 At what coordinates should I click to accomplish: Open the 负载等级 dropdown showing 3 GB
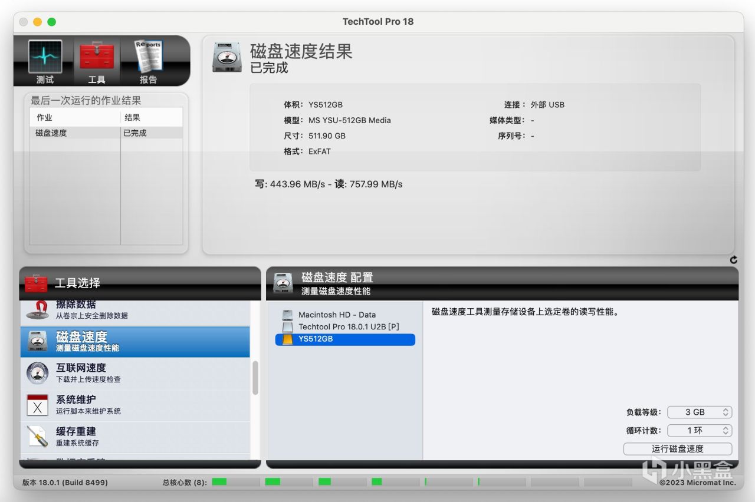coord(700,412)
